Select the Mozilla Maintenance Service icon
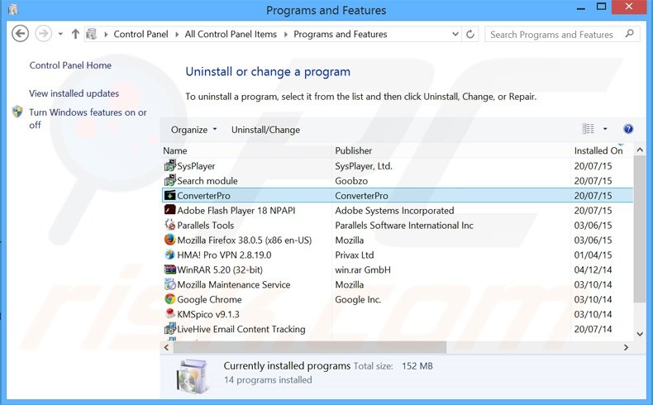653x405 pixels. click(170, 284)
